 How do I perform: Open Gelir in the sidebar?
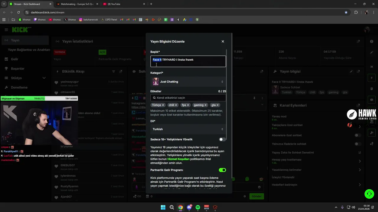pos(25,59)
